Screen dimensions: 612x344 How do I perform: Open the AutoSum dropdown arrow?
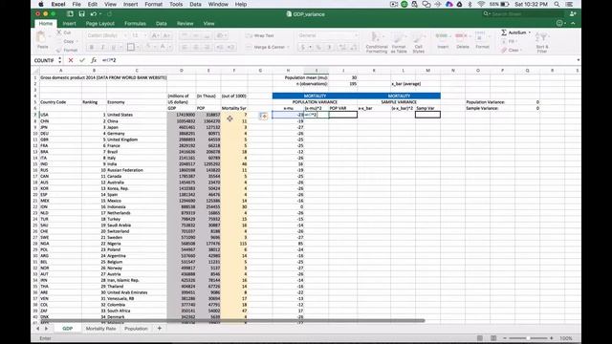click(x=530, y=32)
